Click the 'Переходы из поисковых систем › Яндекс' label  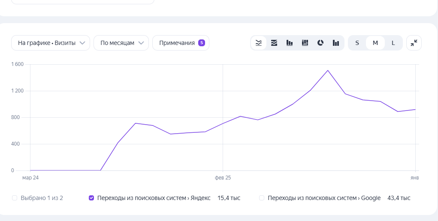154,198
